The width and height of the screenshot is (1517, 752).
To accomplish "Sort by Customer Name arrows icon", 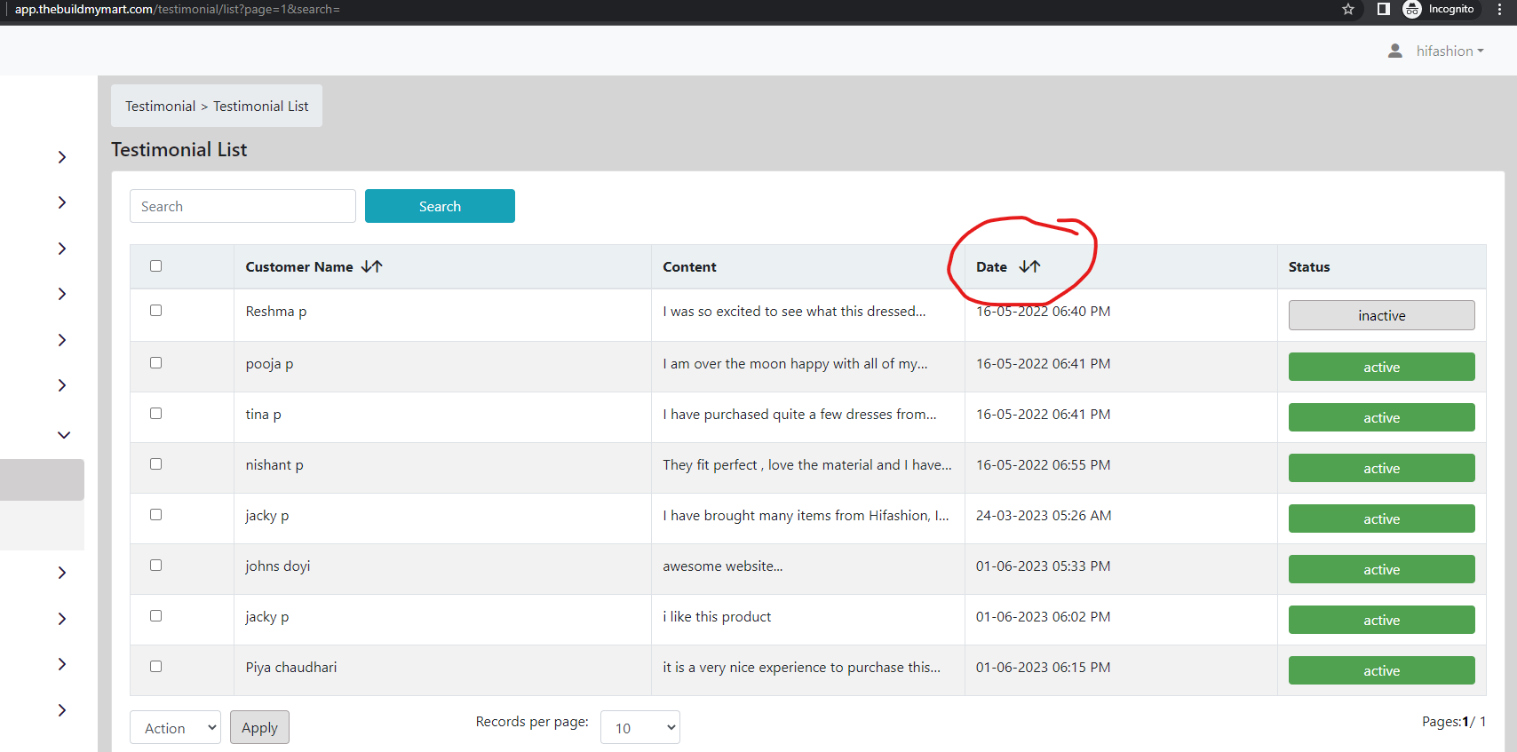I will [x=372, y=266].
